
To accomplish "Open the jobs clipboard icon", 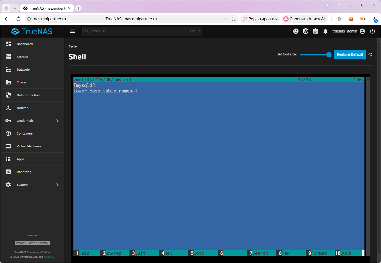I will coord(315,31).
